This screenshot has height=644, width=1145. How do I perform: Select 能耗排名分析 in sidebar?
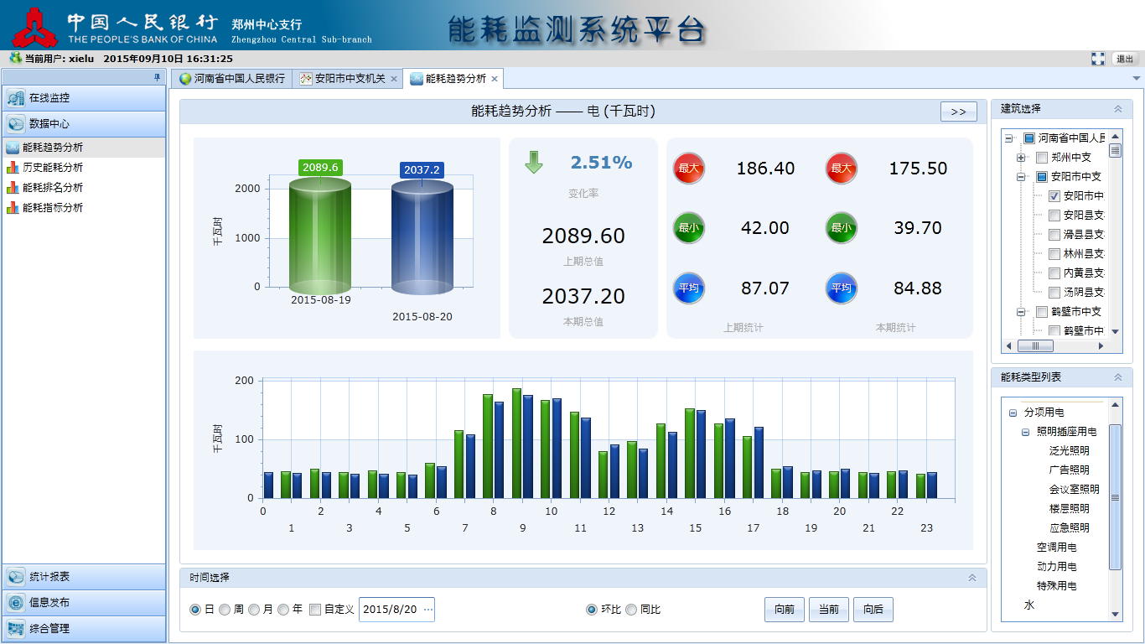pos(52,188)
